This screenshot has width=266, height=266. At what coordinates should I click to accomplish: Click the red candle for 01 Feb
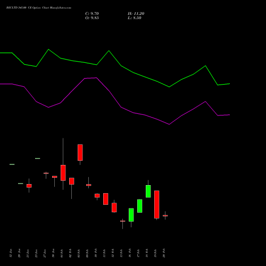tap(63, 173)
